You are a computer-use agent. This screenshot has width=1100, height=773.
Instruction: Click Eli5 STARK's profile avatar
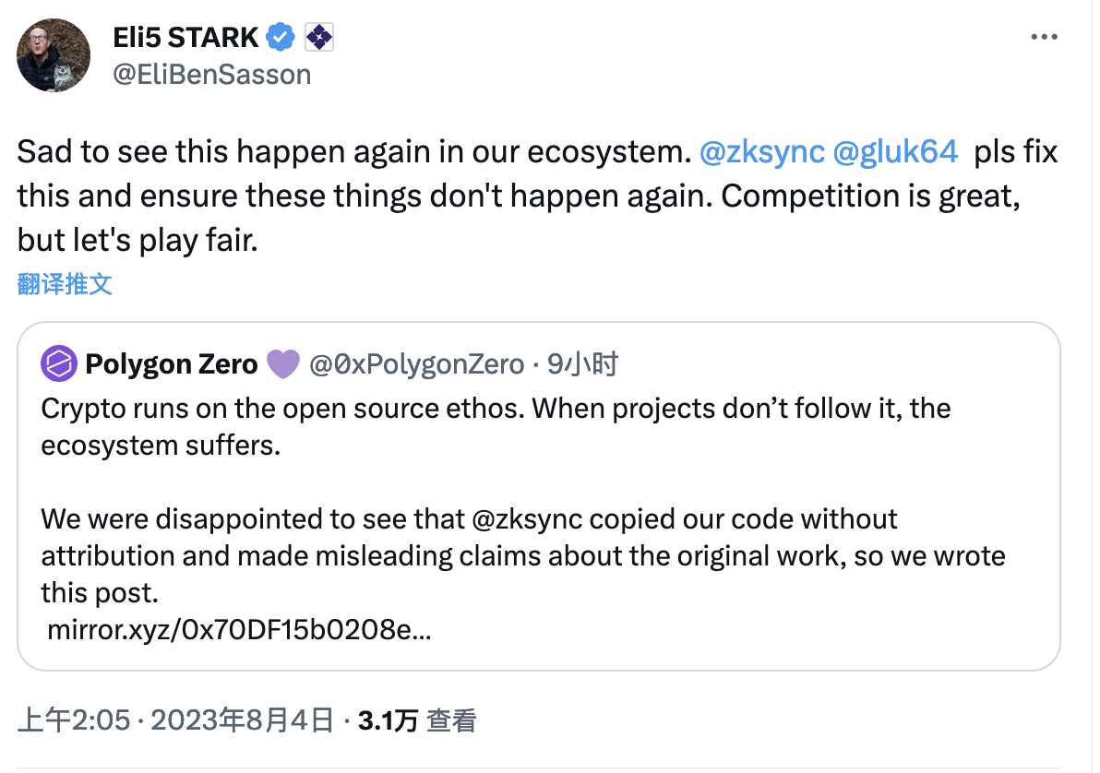[54, 55]
